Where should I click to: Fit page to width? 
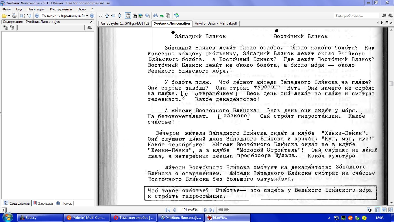click(113, 16)
